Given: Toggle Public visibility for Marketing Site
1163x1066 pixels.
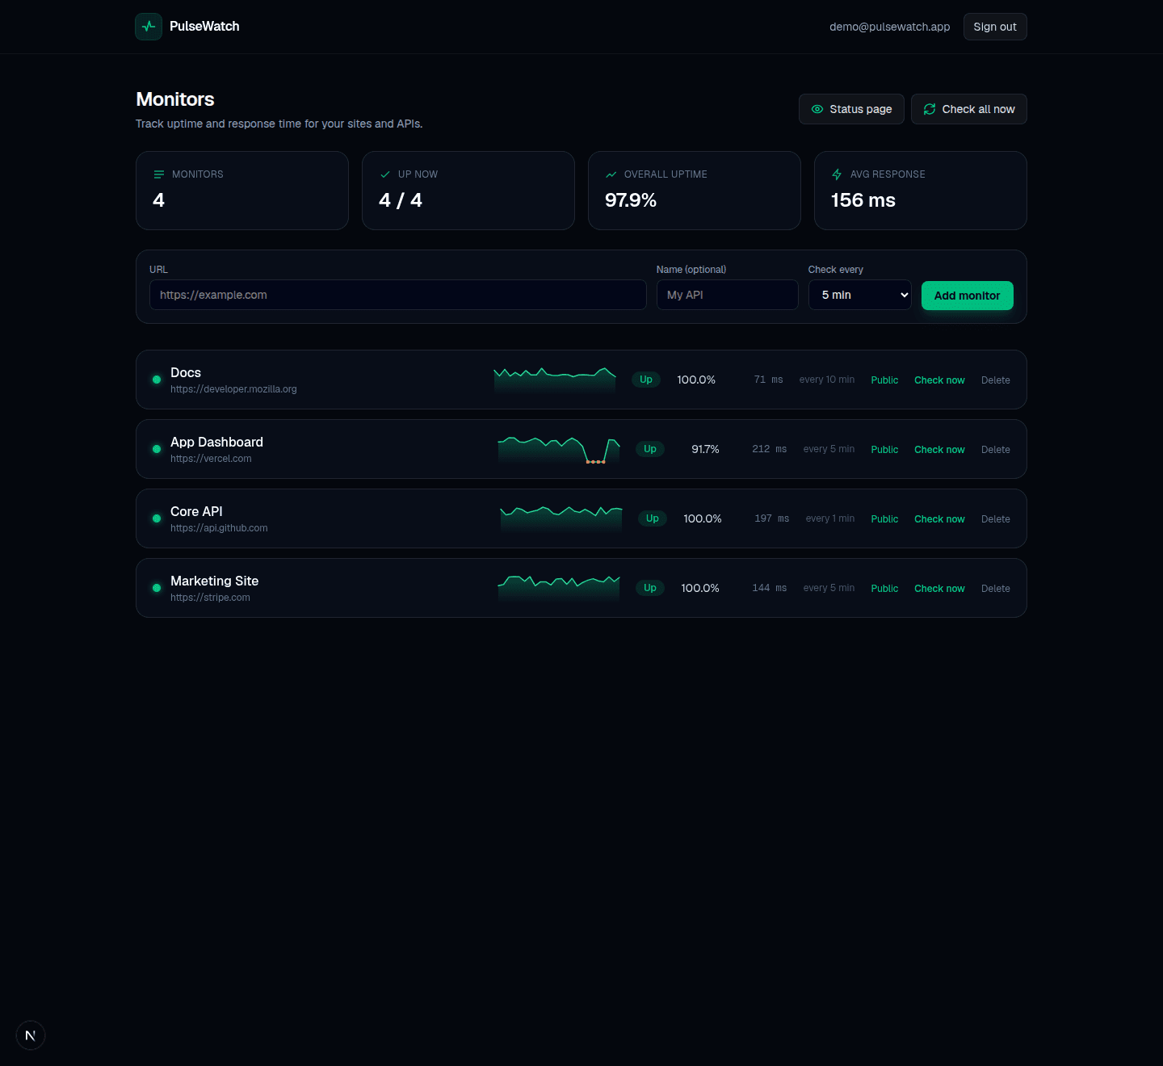Looking at the screenshot, I should (884, 589).
